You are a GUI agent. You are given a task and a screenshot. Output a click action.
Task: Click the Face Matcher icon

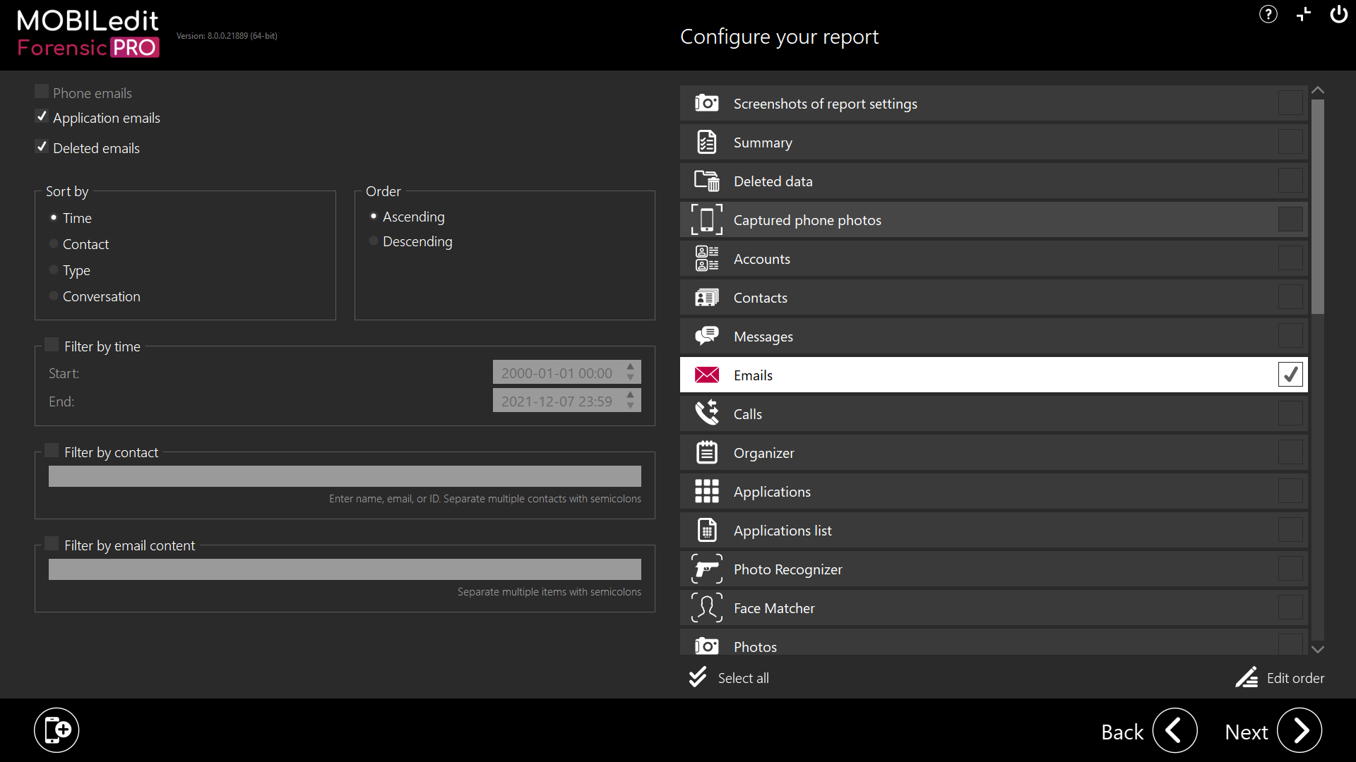(706, 607)
